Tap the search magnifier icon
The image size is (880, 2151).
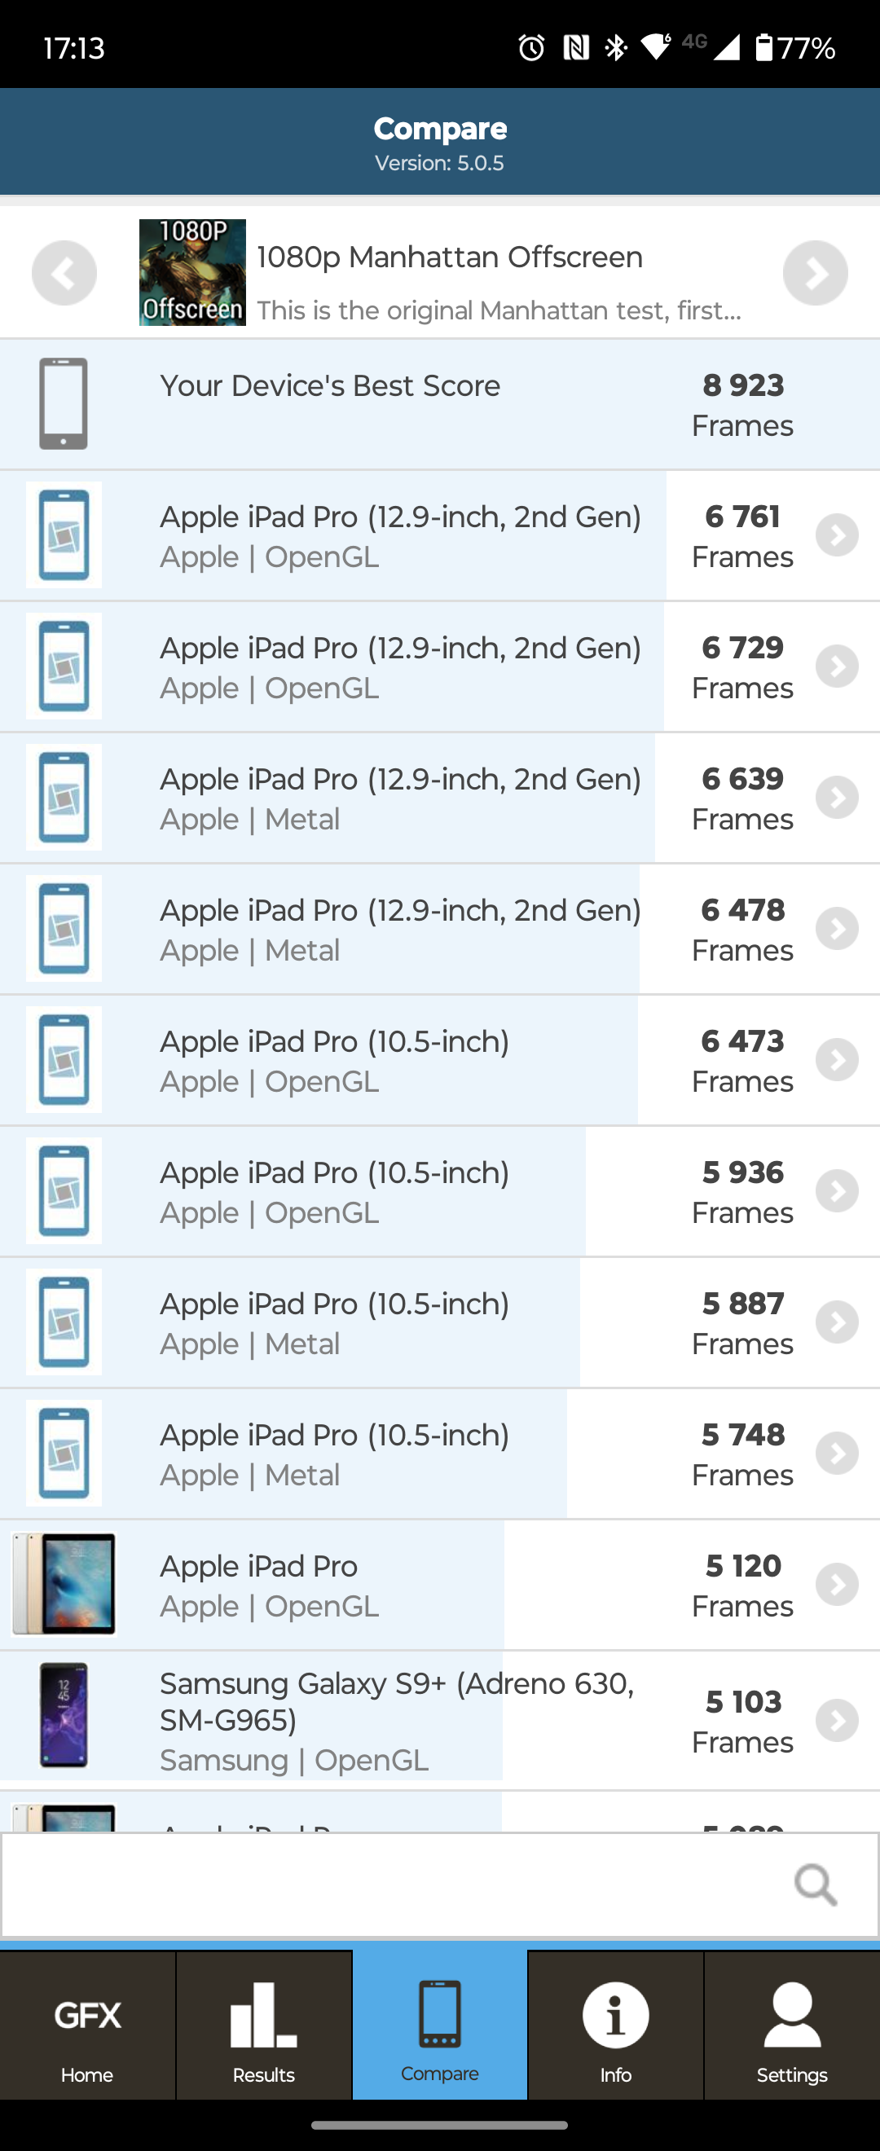point(815,1885)
